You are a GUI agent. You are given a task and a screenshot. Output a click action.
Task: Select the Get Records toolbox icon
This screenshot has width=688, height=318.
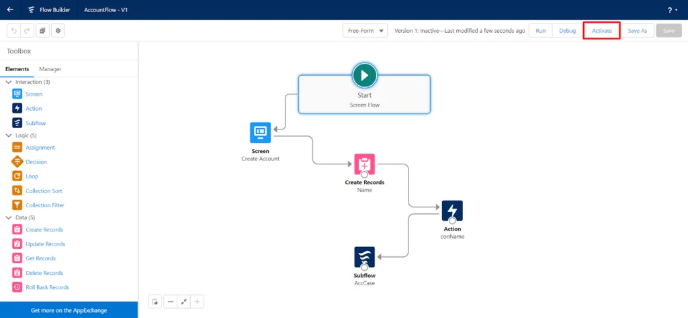point(17,258)
